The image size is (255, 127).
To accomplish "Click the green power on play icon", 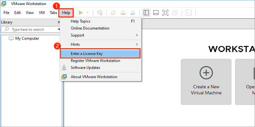I will [81, 13].
